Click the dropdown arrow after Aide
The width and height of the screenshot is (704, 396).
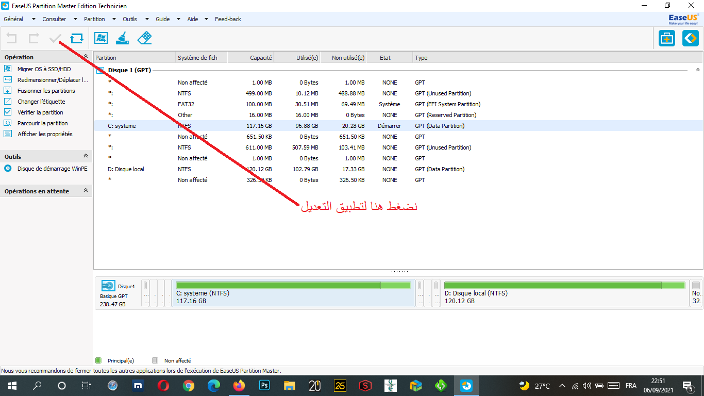[x=206, y=19]
